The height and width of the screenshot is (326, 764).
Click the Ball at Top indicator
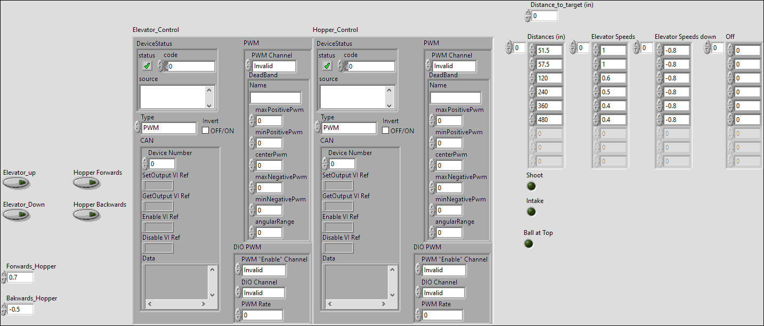coord(529,244)
